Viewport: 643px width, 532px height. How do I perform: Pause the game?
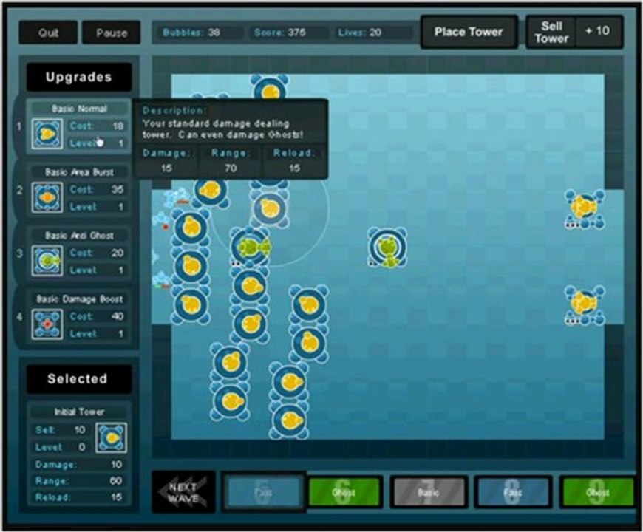[x=111, y=33]
